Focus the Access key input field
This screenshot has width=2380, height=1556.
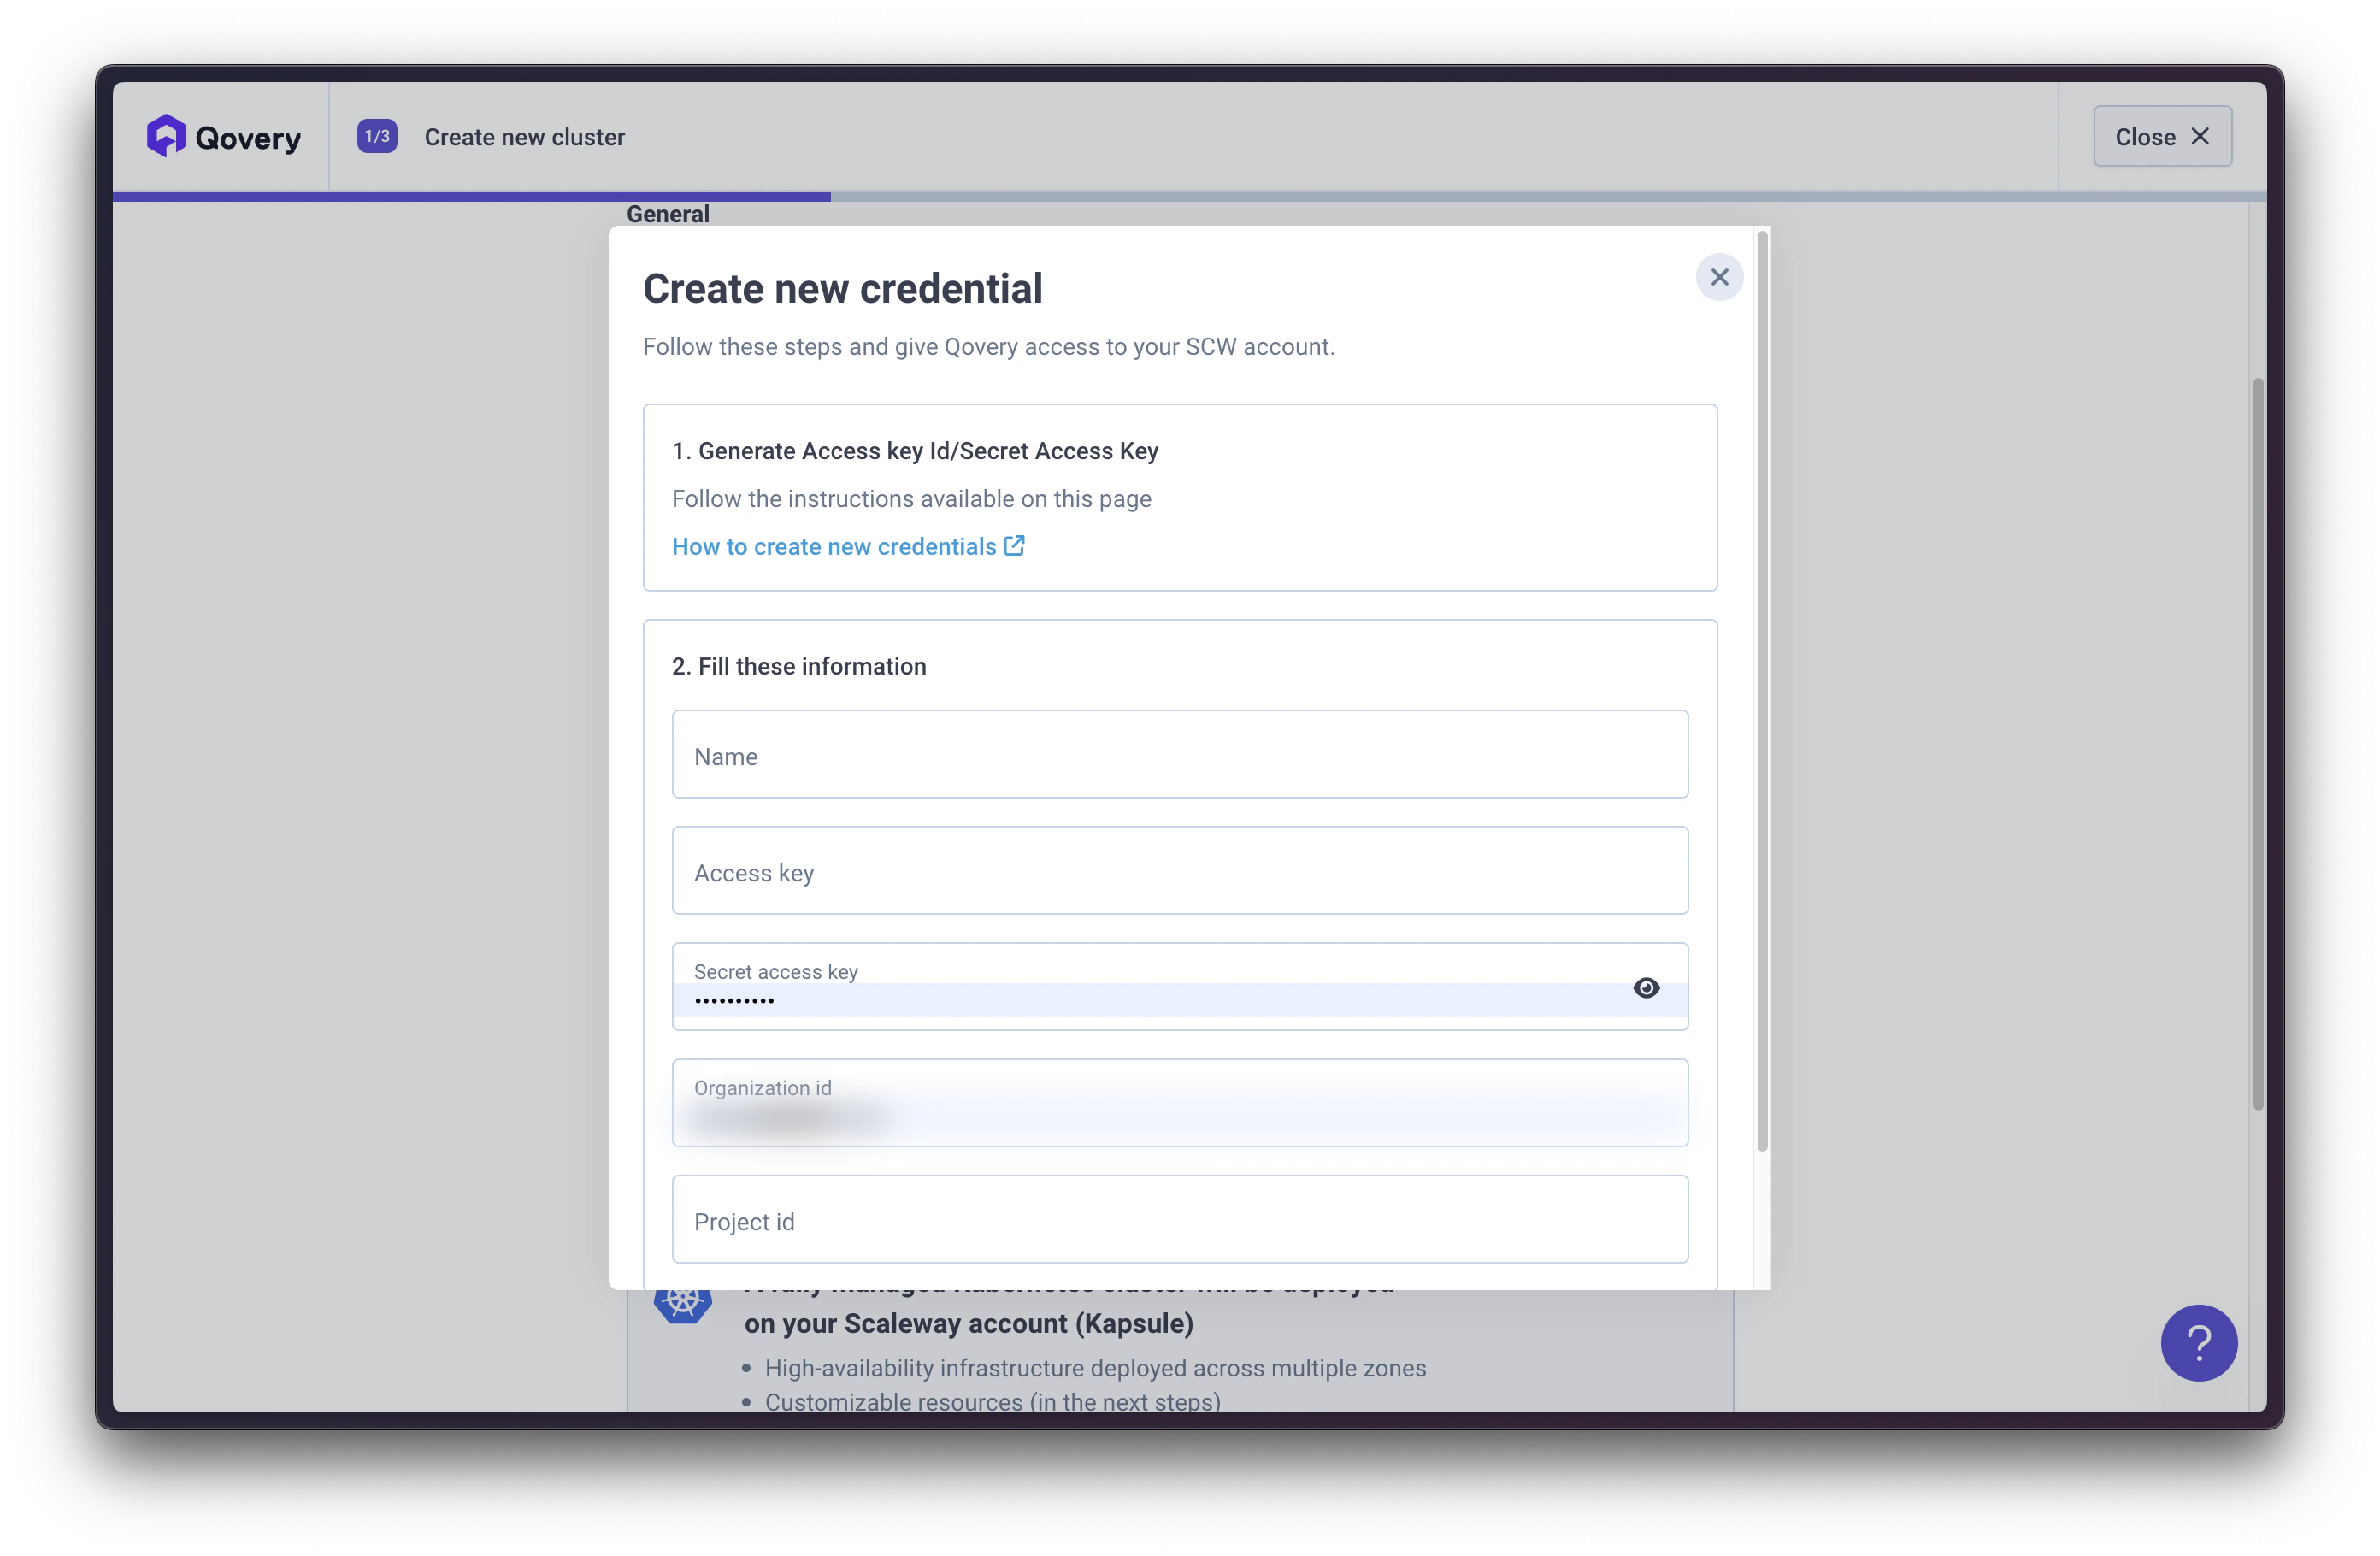pos(1180,871)
